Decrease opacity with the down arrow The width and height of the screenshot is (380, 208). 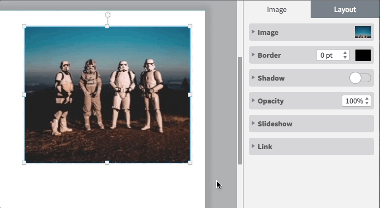pyautogui.click(x=367, y=103)
